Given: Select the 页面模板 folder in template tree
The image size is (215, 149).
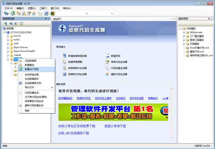Looking at the screenshot, I should pos(194,44).
